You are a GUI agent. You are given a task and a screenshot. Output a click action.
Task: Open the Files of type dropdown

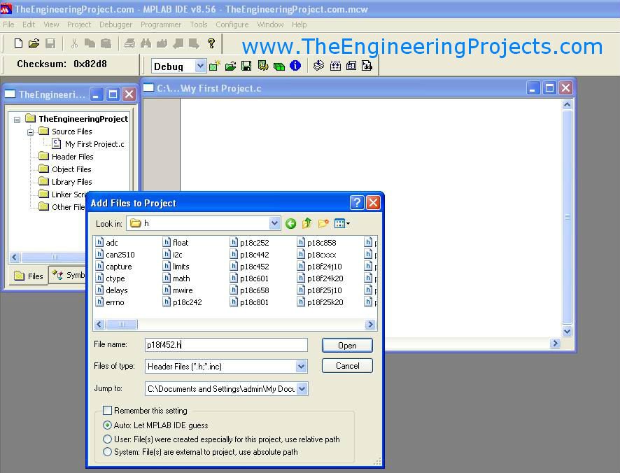[301, 366]
